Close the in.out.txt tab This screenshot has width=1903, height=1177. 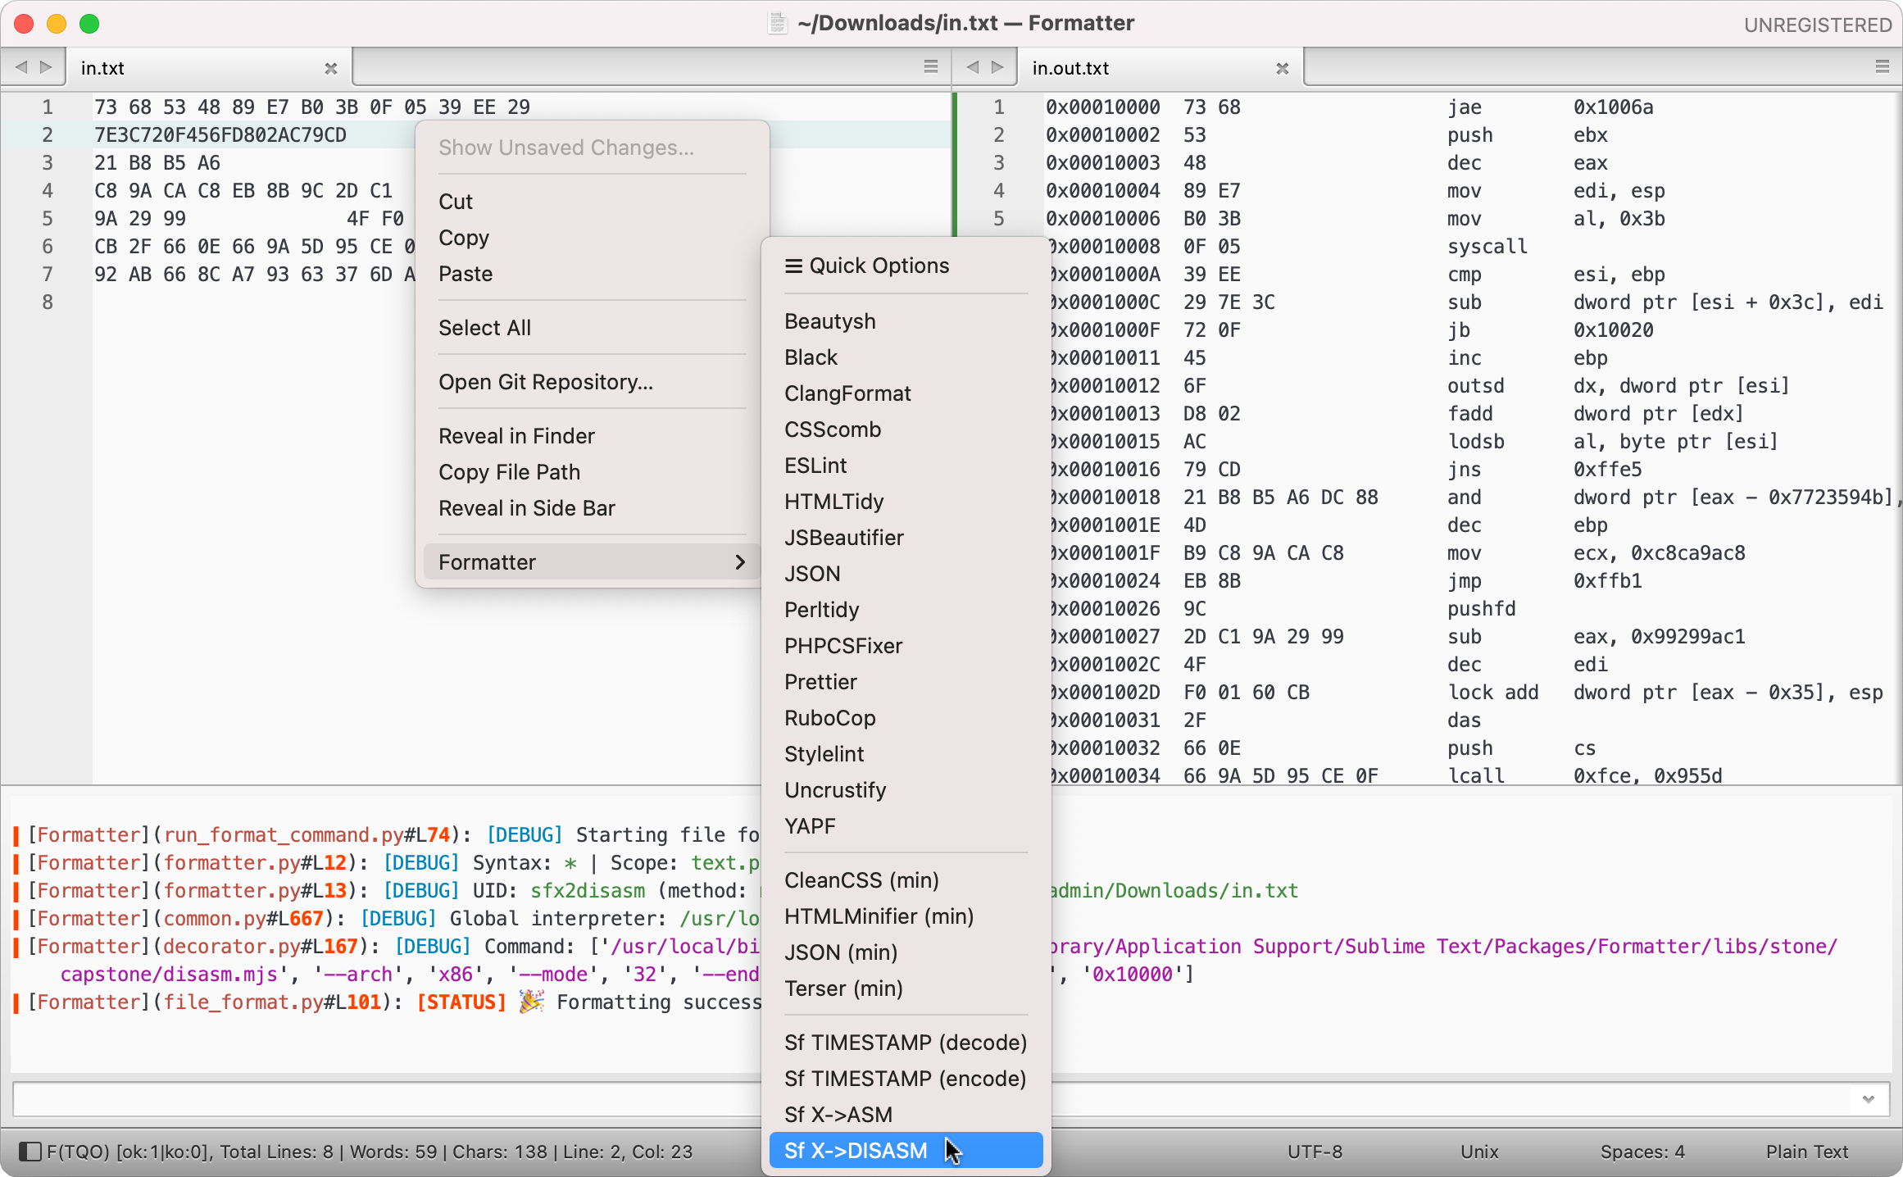pos(1283,69)
